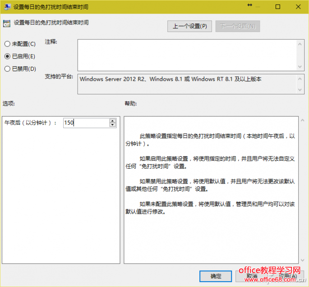Click help paragraph starting 此策略设置指定每日
This screenshot has width=309, height=287.
(x=210, y=140)
